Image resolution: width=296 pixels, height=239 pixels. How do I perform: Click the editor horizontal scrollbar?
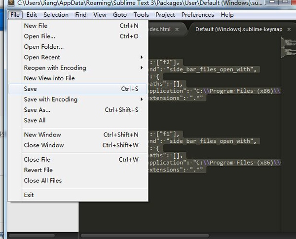coord(145,236)
